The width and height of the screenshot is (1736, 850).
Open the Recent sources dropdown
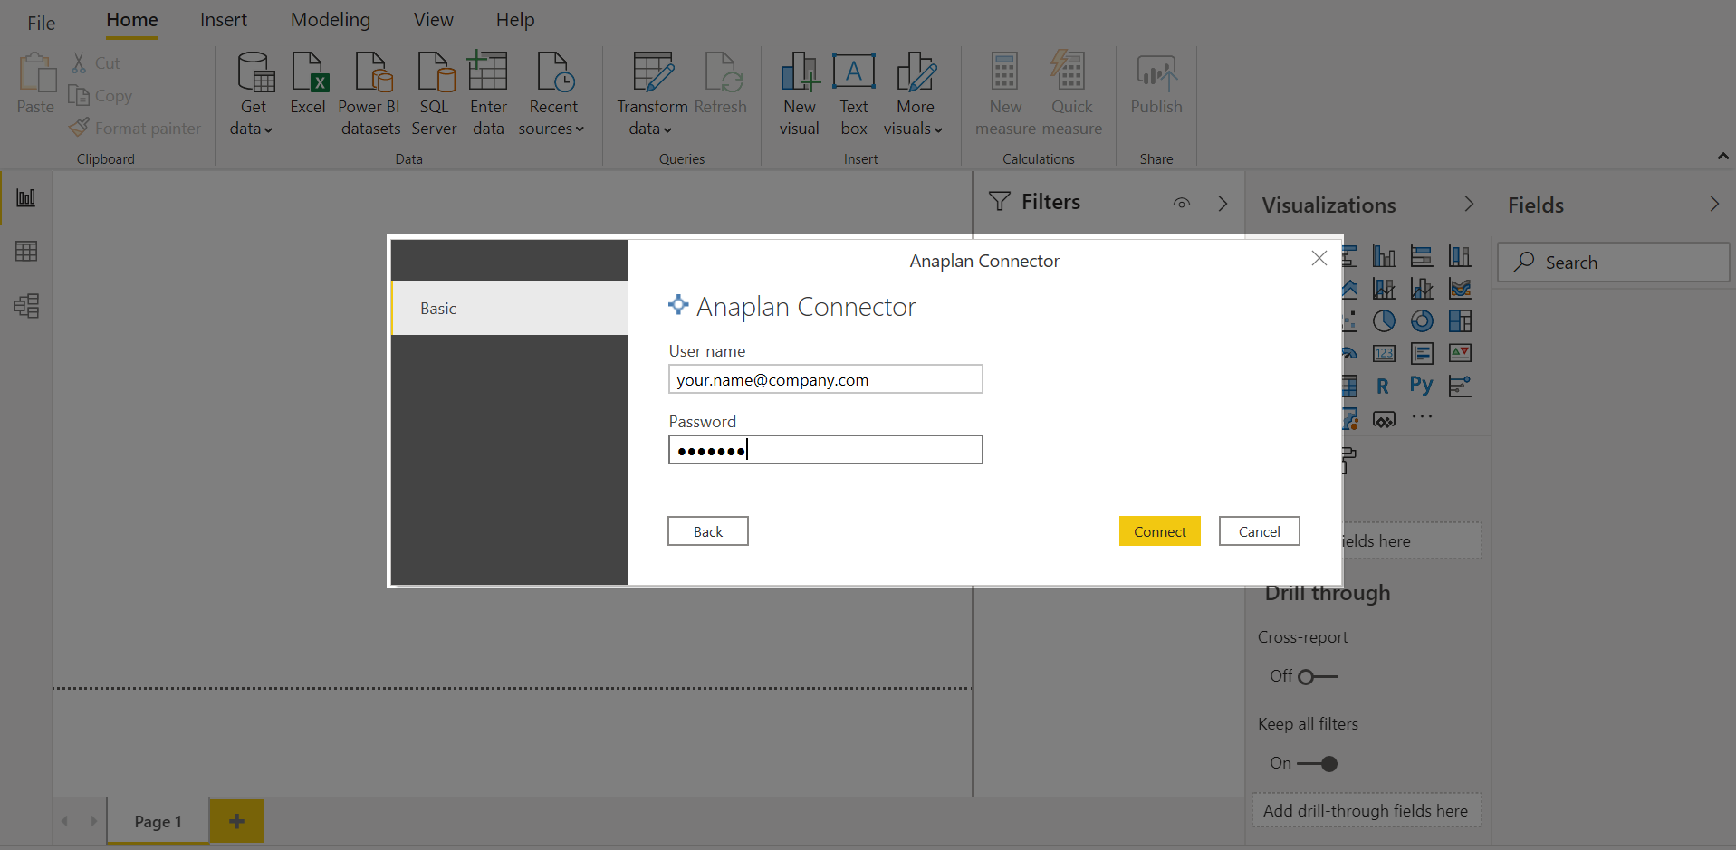pyautogui.click(x=580, y=129)
